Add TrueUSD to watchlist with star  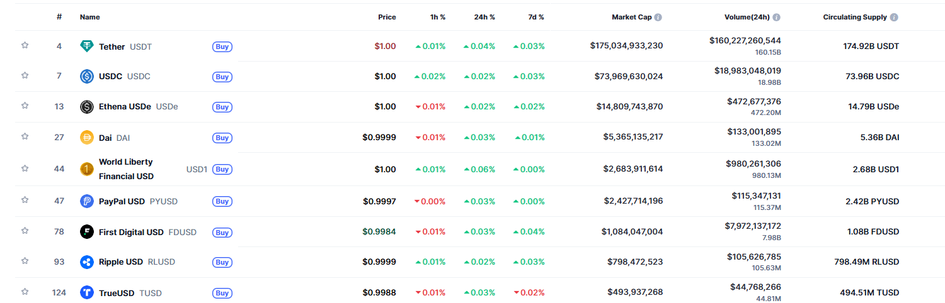pos(25,292)
